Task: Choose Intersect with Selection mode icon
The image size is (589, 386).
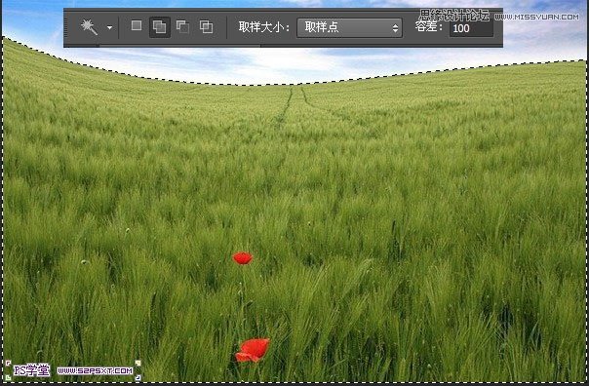Action: 206,26
